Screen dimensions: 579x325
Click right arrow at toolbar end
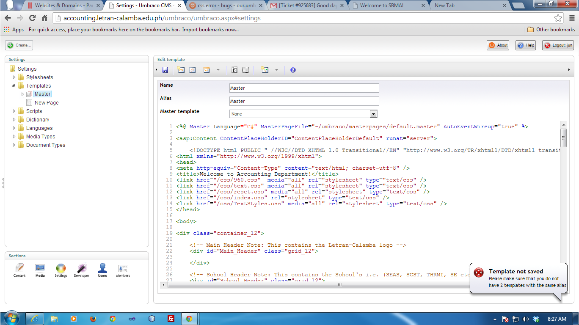click(568, 70)
